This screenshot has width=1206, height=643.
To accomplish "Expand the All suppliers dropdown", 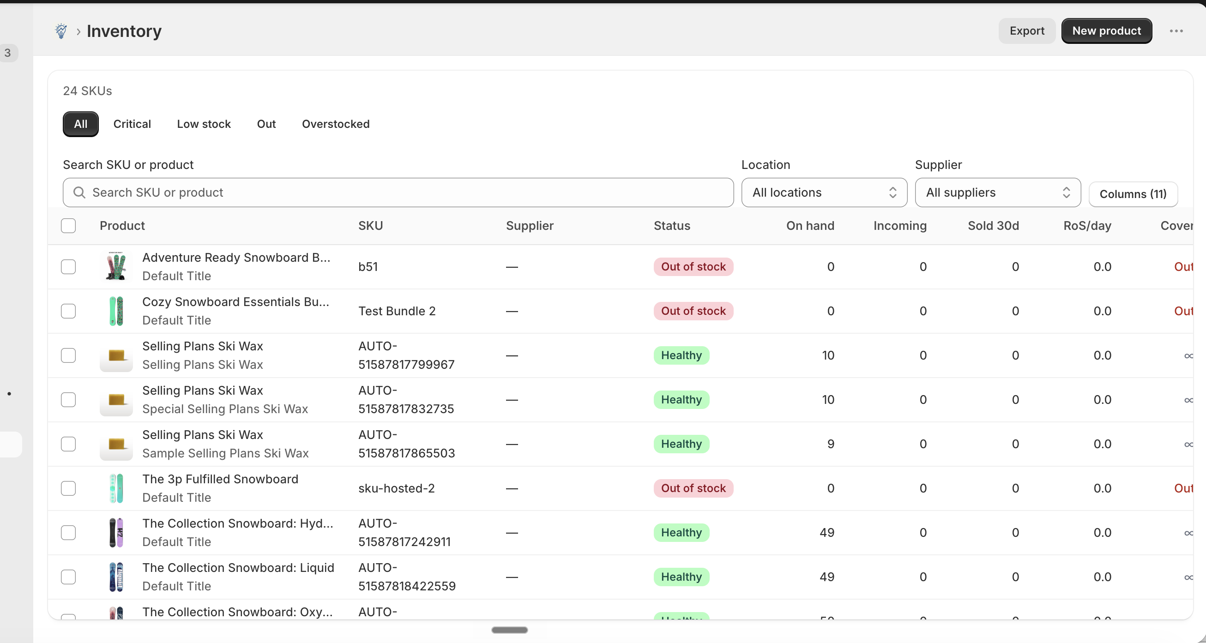I will 998,192.
